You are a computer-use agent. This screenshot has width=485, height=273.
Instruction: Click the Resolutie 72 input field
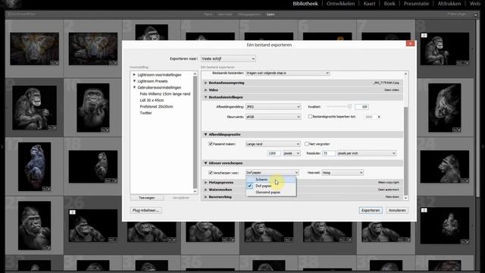328,153
